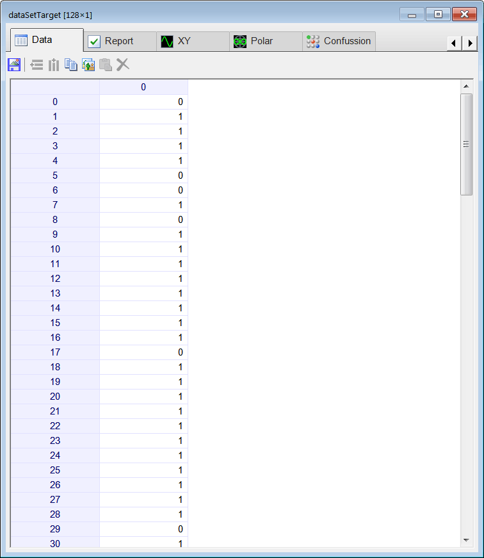This screenshot has width=484, height=558.
Task: Click the value cell in row 23
Action: 143,441
